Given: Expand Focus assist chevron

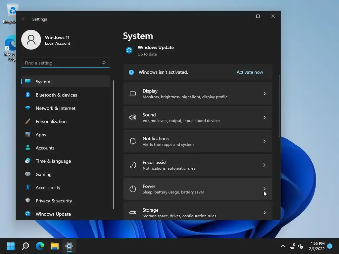Looking at the screenshot, I should click(265, 165).
